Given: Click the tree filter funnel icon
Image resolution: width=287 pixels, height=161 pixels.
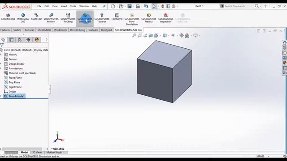Looking at the screenshot, I should click(2, 45).
